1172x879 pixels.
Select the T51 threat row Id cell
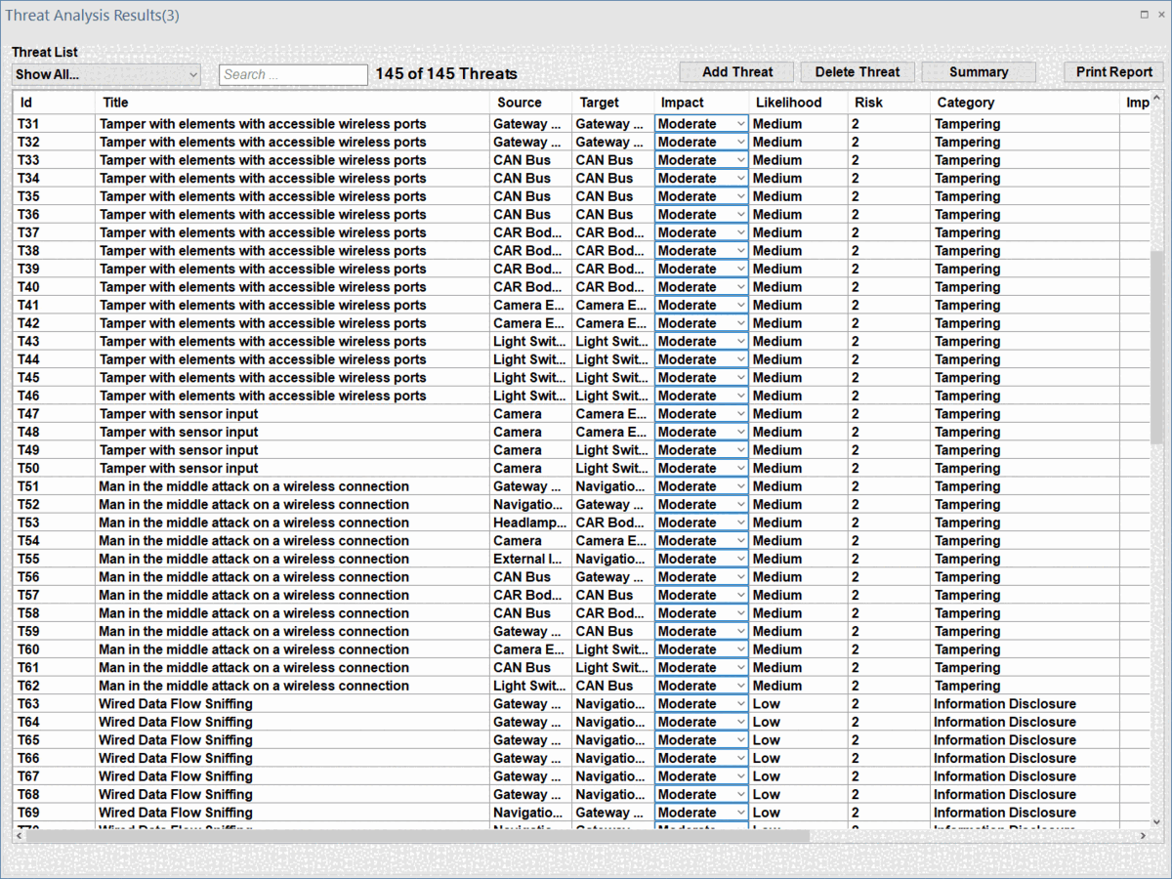(x=29, y=486)
